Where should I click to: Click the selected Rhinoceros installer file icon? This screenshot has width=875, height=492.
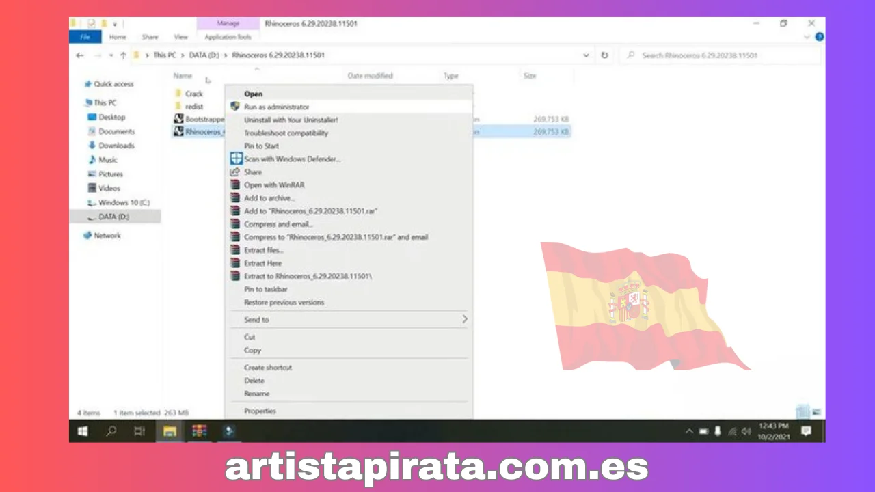coord(178,132)
